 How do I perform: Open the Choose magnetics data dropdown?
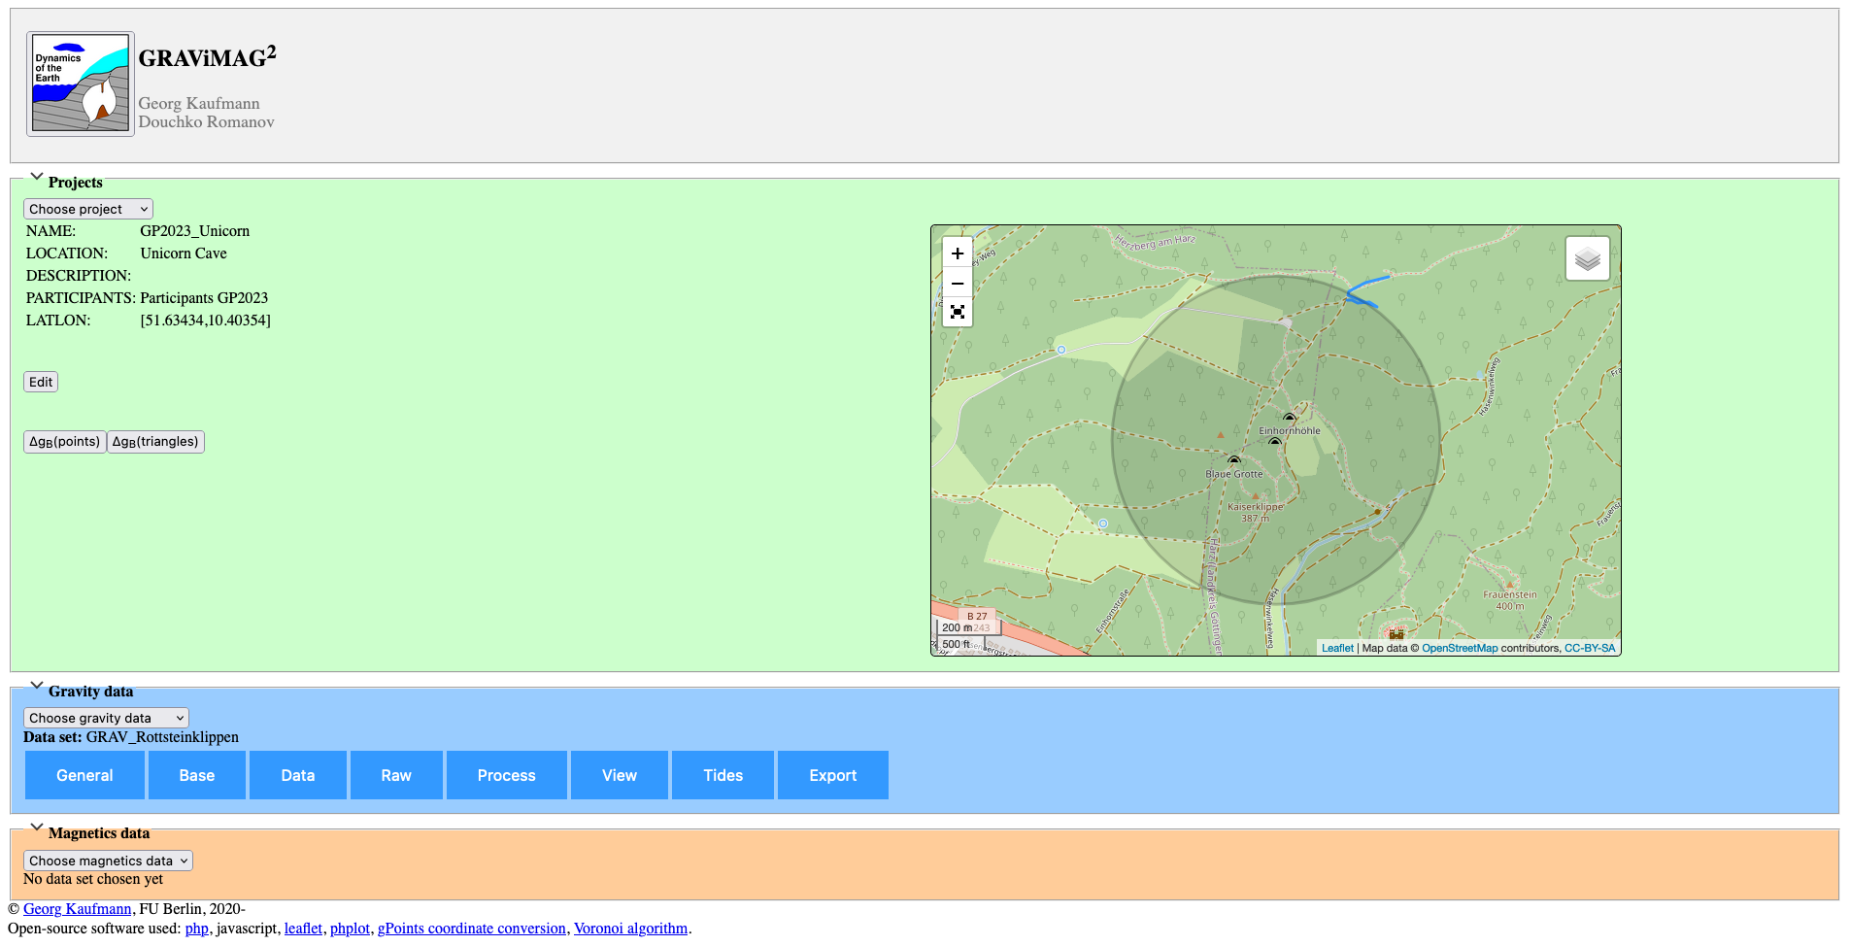coord(108,861)
